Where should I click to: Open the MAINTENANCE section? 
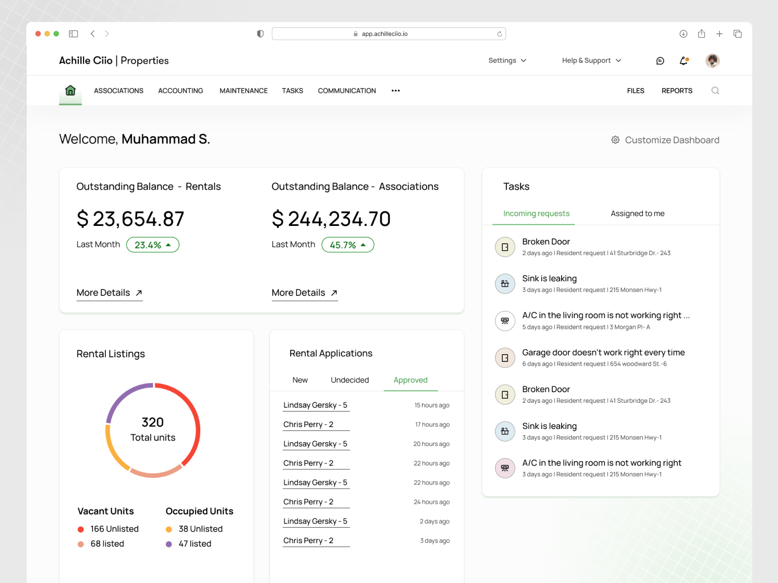point(243,90)
